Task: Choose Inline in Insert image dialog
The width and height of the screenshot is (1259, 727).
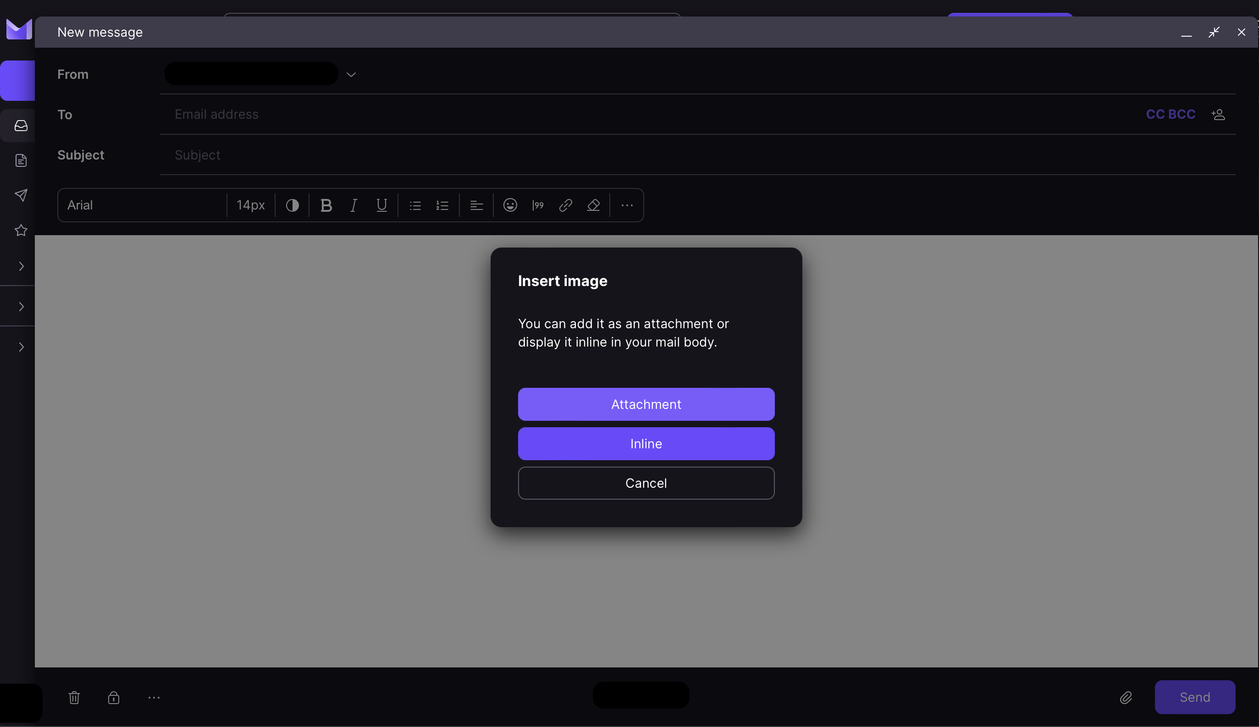Action: click(646, 444)
